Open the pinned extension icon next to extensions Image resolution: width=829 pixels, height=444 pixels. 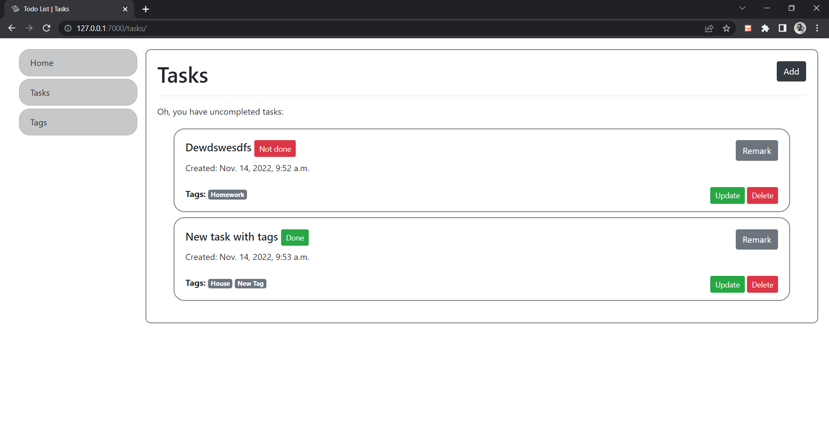[x=748, y=28]
